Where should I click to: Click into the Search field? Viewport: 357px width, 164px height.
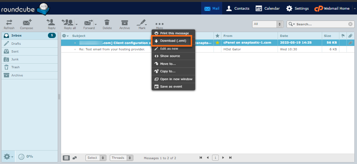pyautogui.click(x=321, y=24)
